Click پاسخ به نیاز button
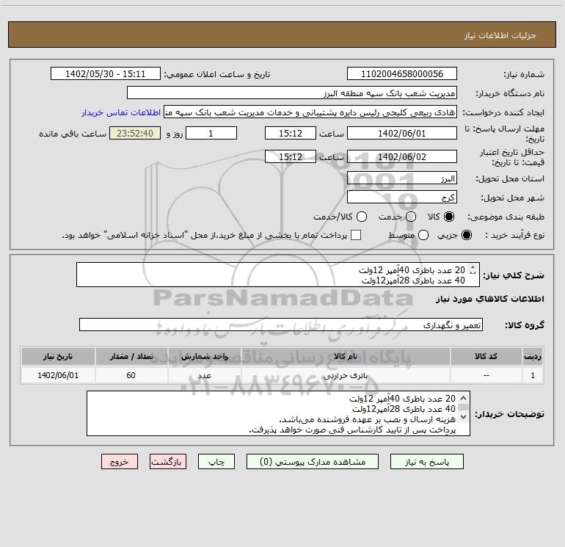This screenshot has height=547, width=565. click(426, 462)
